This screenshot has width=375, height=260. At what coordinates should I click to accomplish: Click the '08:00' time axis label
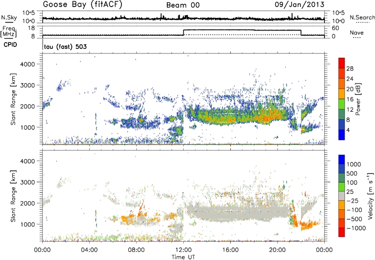point(136,250)
